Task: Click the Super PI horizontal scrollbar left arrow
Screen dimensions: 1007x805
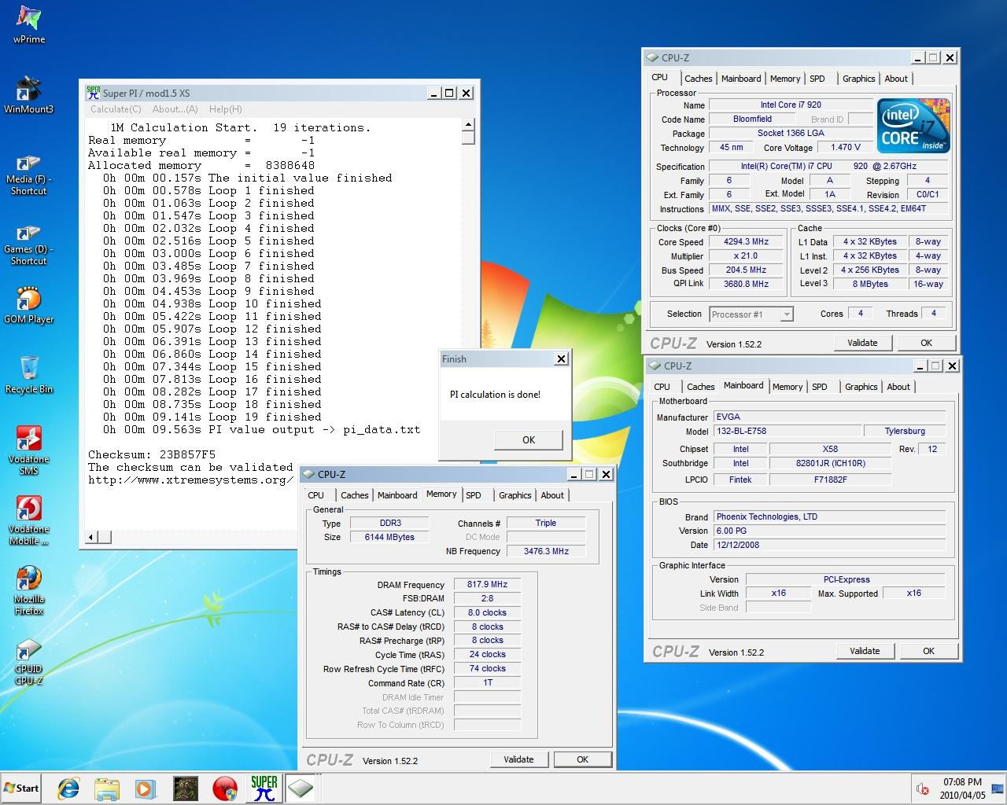Action: point(91,537)
